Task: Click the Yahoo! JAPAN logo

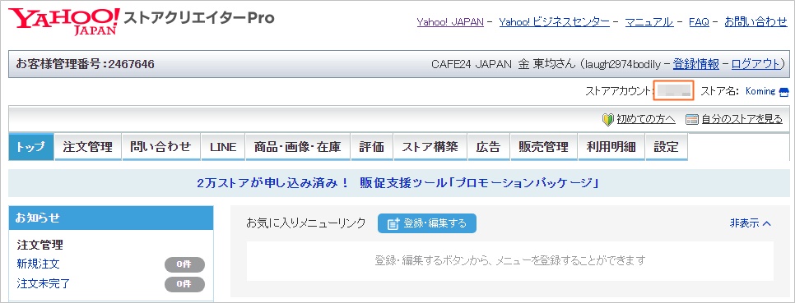Action: click(x=64, y=21)
